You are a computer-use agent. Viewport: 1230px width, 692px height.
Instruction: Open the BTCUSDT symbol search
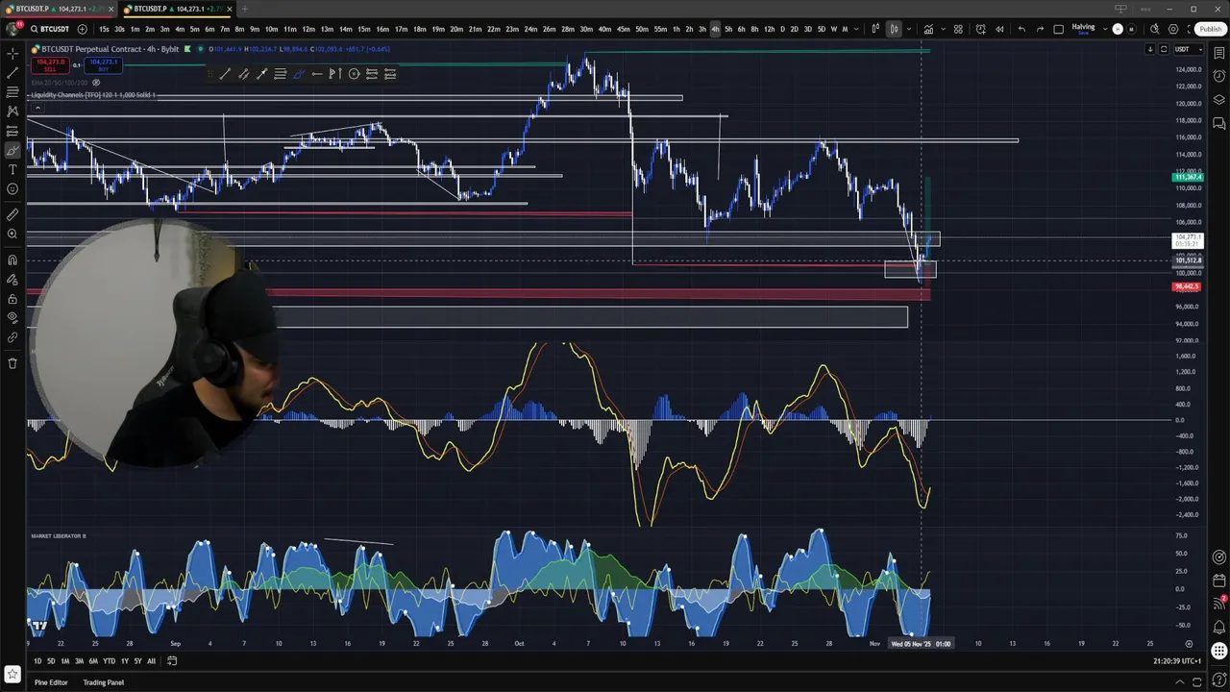click(48, 29)
